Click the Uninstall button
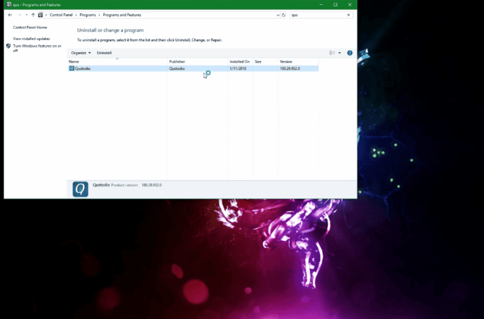This screenshot has height=319, width=484. coord(104,52)
